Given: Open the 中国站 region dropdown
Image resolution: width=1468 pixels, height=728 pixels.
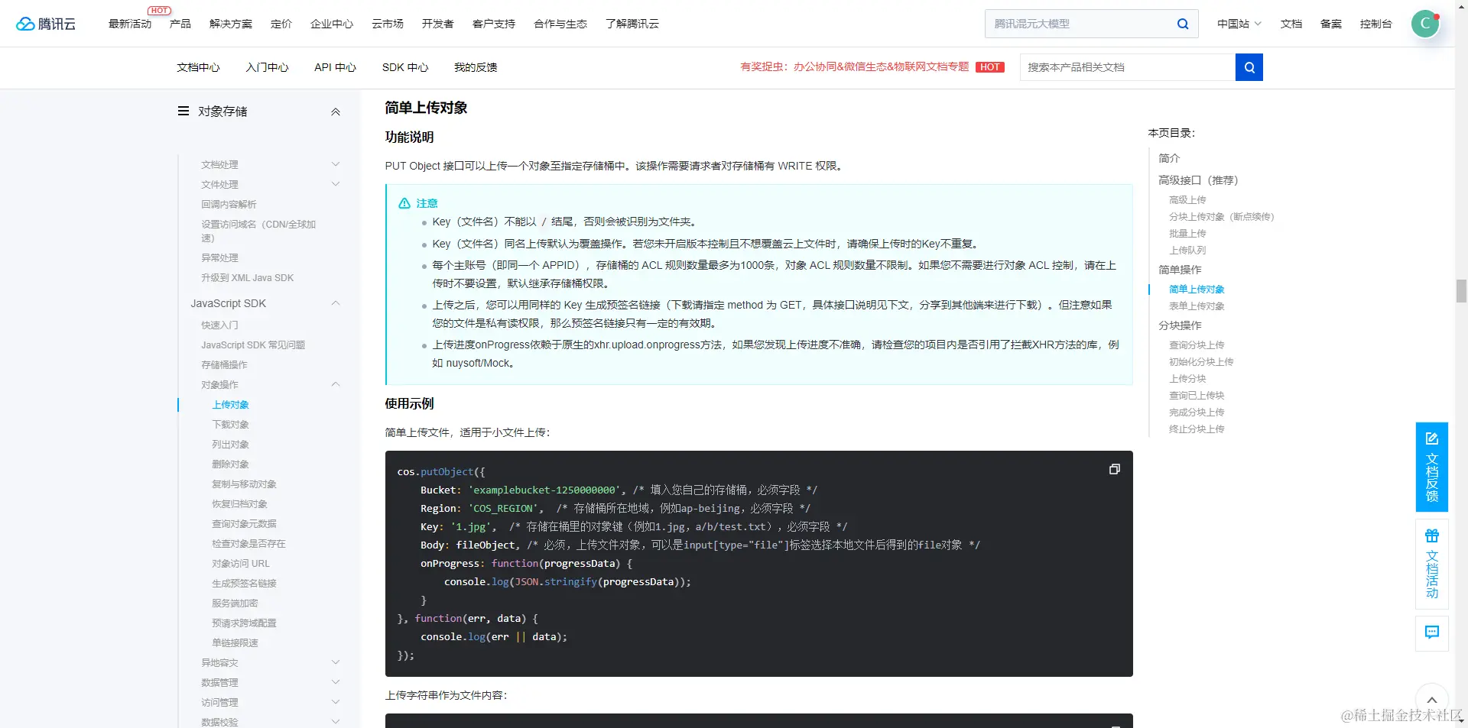Looking at the screenshot, I should pos(1239,24).
